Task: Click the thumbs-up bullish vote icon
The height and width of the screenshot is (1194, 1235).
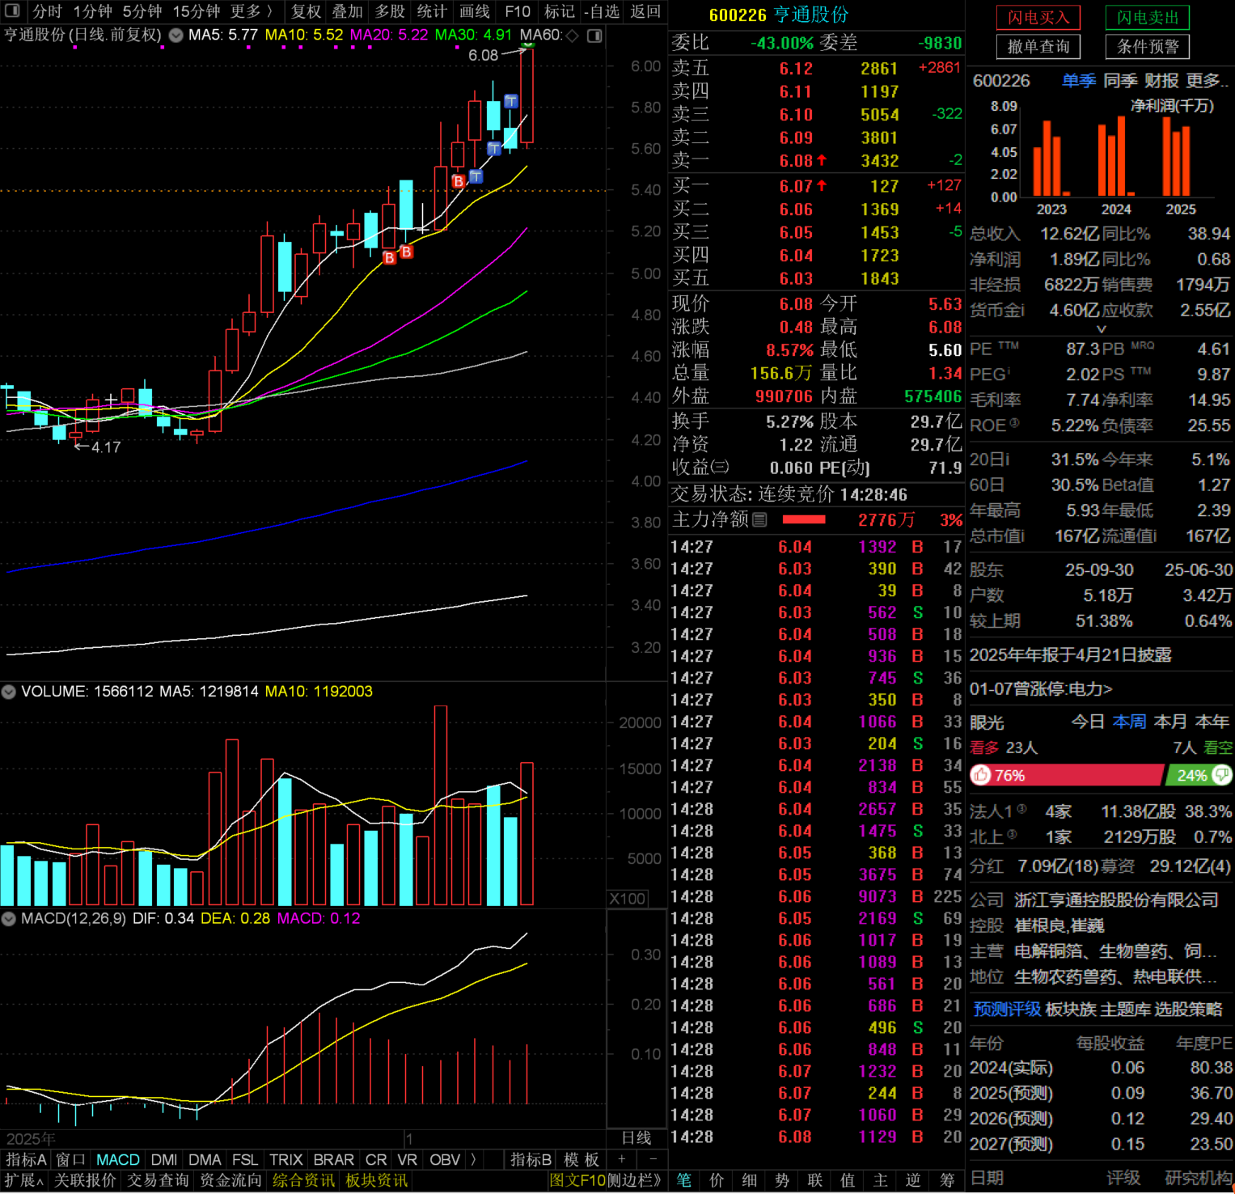Action: (981, 776)
